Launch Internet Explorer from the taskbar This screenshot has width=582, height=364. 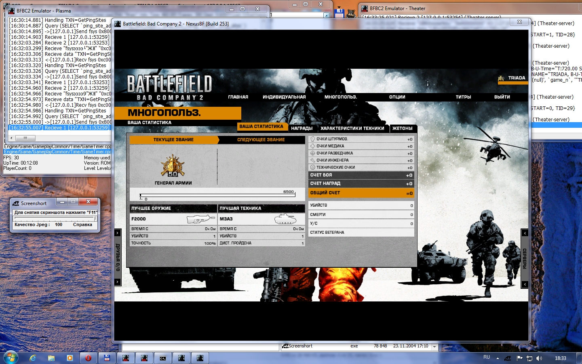pos(33,358)
